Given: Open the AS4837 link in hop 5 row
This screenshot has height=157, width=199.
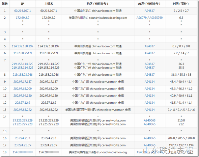Looking at the screenshot, I should click(x=150, y=46).
